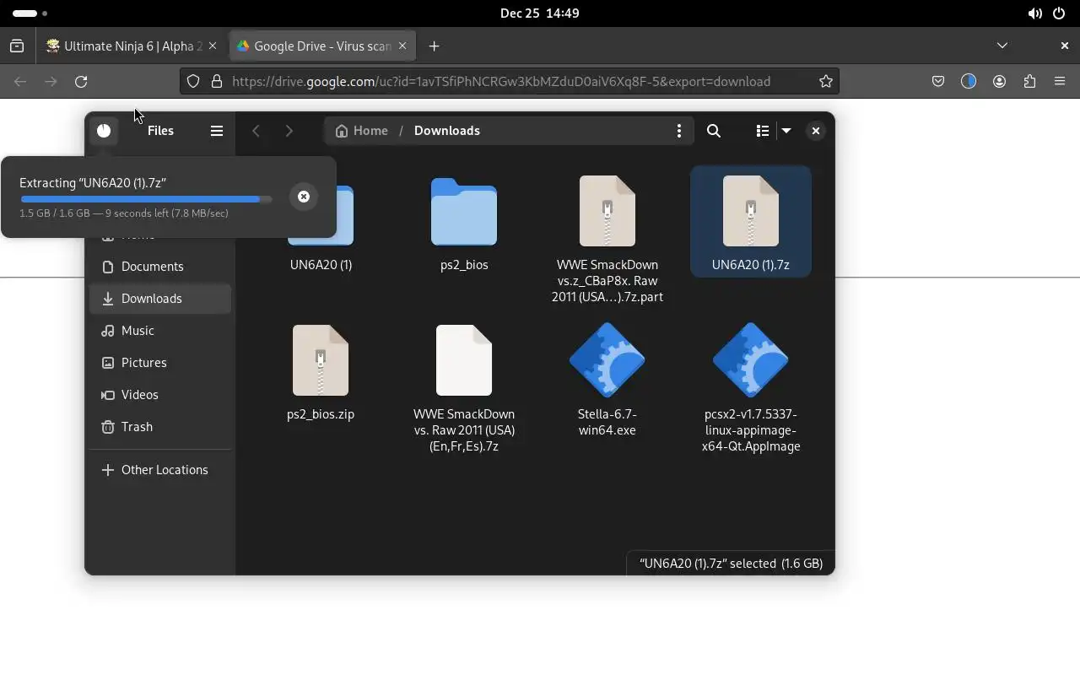Open the browser account icon

click(999, 82)
